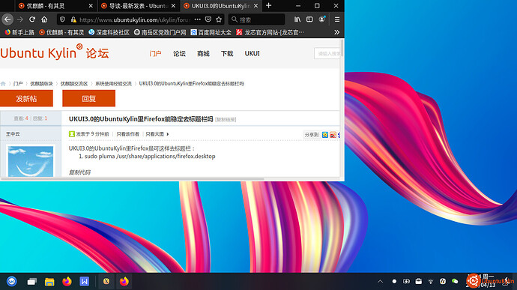The height and width of the screenshot is (290, 517).
Task: Click the Firefox search box
Action: 256,19
